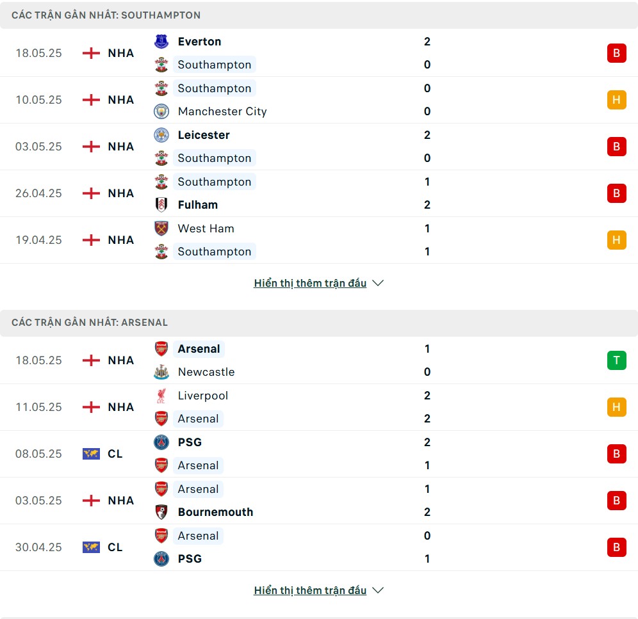Image resolution: width=638 pixels, height=619 pixels.
Task: Click the West Ham crest icon
Action: (161, 229)
